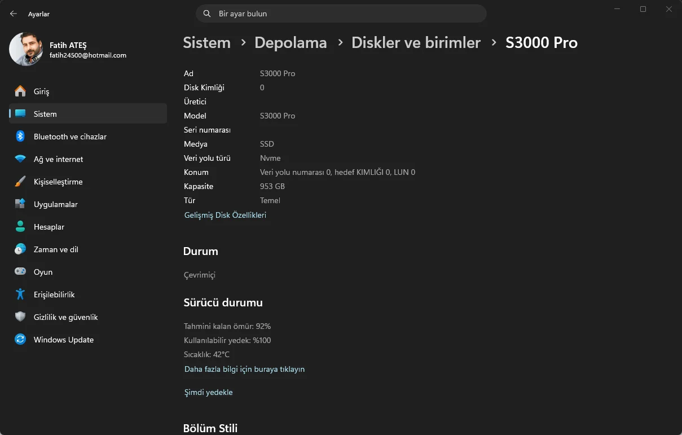Click the Sürücü durumu heading
The image size is (682, 435).
click(223, 302)
